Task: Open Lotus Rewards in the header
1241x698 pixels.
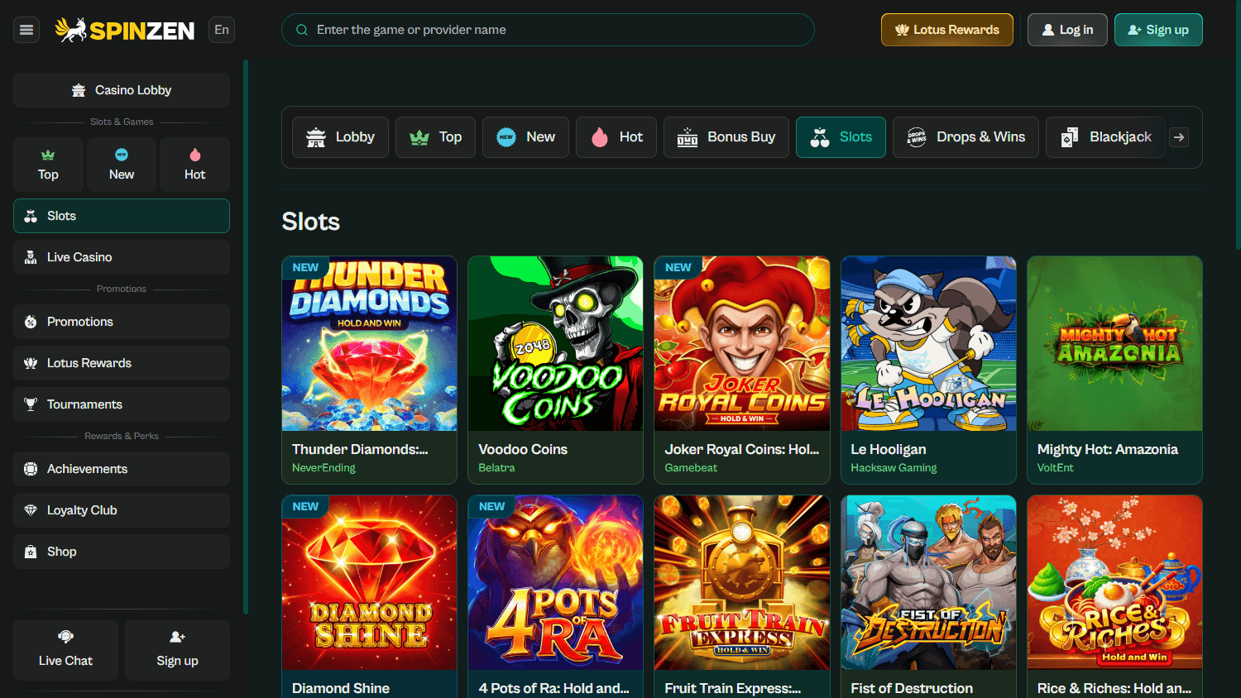Action: click(947, 30)
